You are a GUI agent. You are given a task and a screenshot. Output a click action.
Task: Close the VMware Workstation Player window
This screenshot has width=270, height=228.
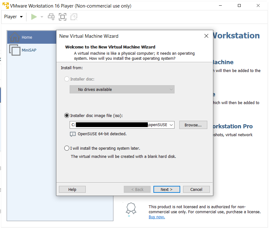pyautogui.click(x=258, y=6)
